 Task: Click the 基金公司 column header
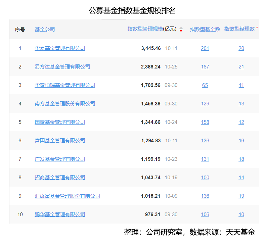point(45,29)
